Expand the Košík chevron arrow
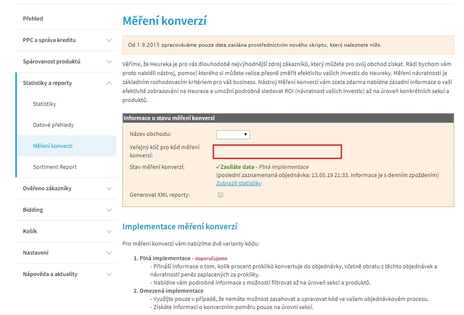The width and height of the screenshot is (464, 315). 109,231
